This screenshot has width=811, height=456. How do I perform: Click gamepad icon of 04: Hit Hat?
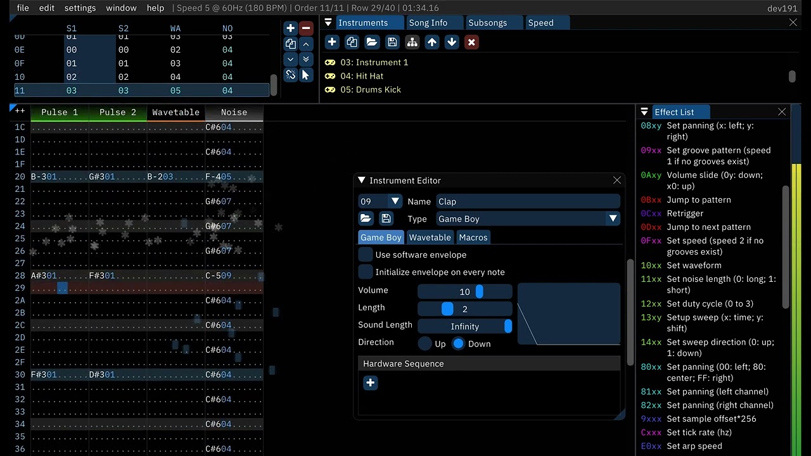click(x=330, y=76)
